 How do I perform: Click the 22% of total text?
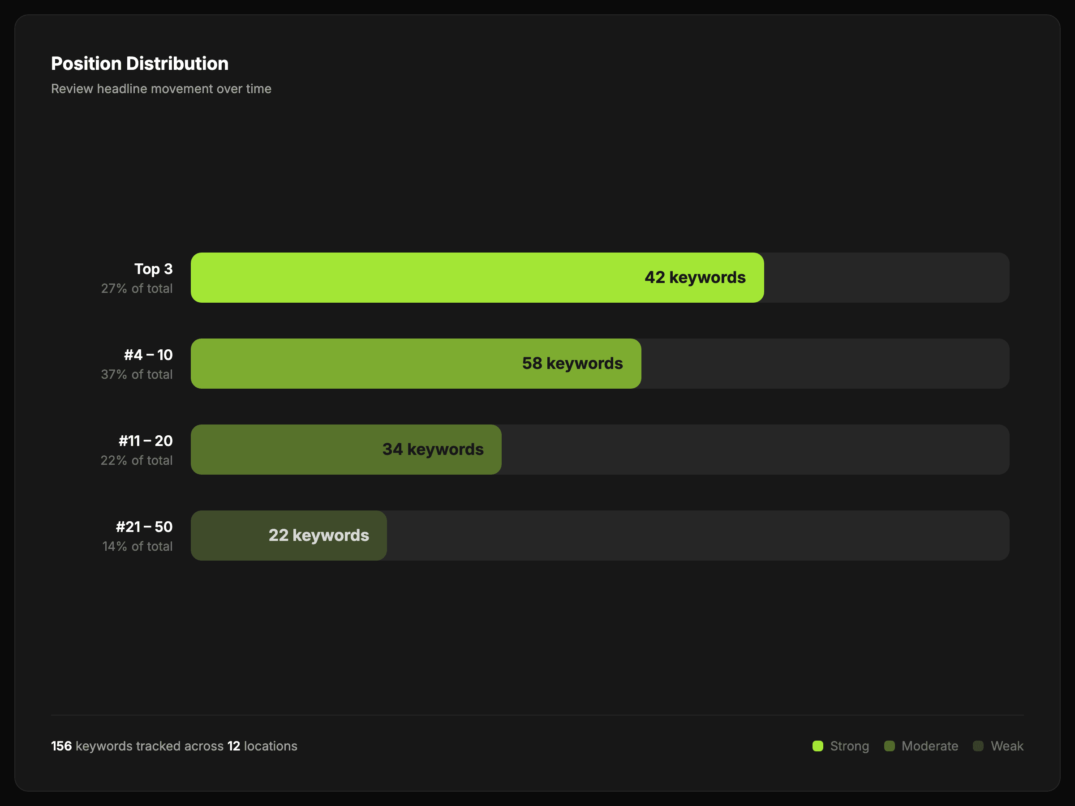(136, 460)
